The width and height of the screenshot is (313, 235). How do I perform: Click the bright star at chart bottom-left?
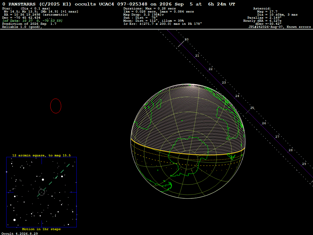(x=14, y=220)
